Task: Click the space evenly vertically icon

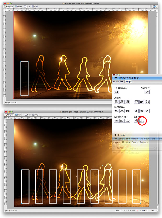Action: tap(136, 121)
